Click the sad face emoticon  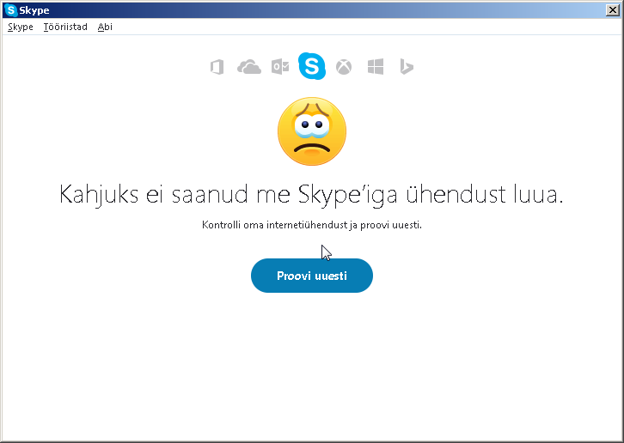click(x=312, y=131)
